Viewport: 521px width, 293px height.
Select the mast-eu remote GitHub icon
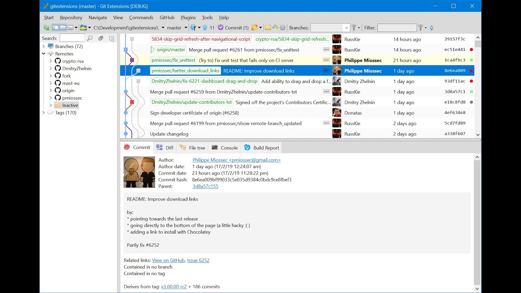click(58, 83)
